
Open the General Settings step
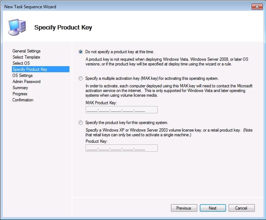point(27,51)
